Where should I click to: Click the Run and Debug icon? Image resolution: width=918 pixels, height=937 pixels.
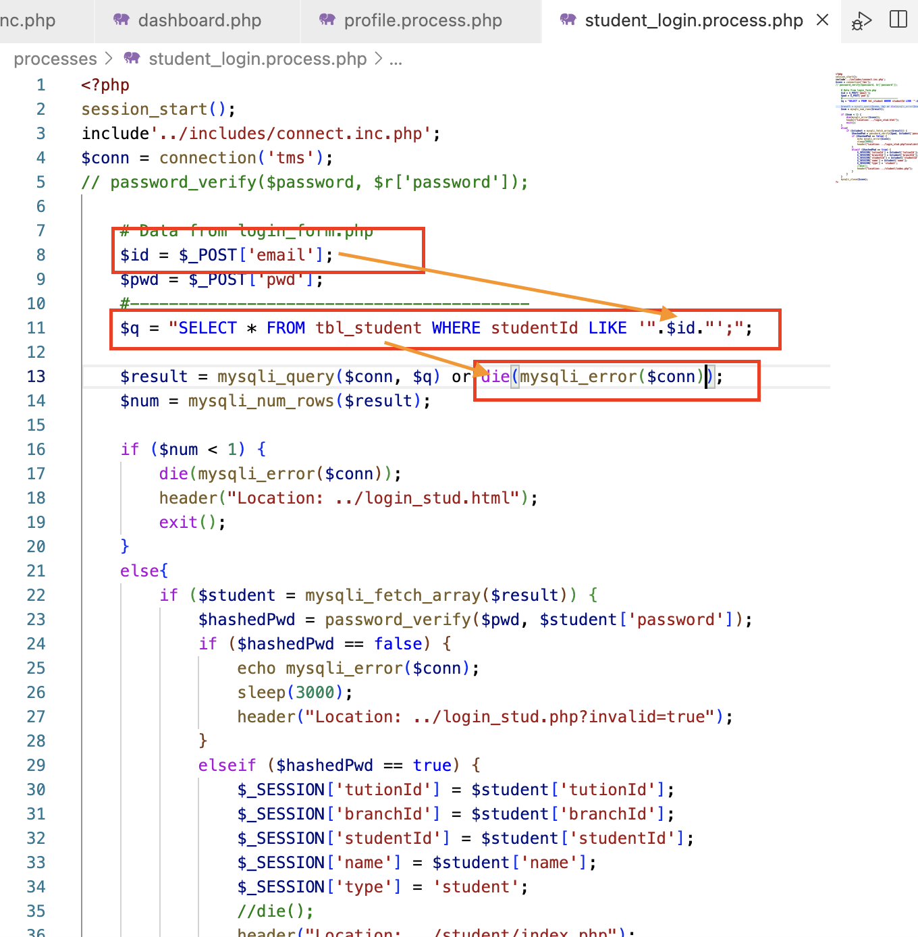(x=862, y=21)
